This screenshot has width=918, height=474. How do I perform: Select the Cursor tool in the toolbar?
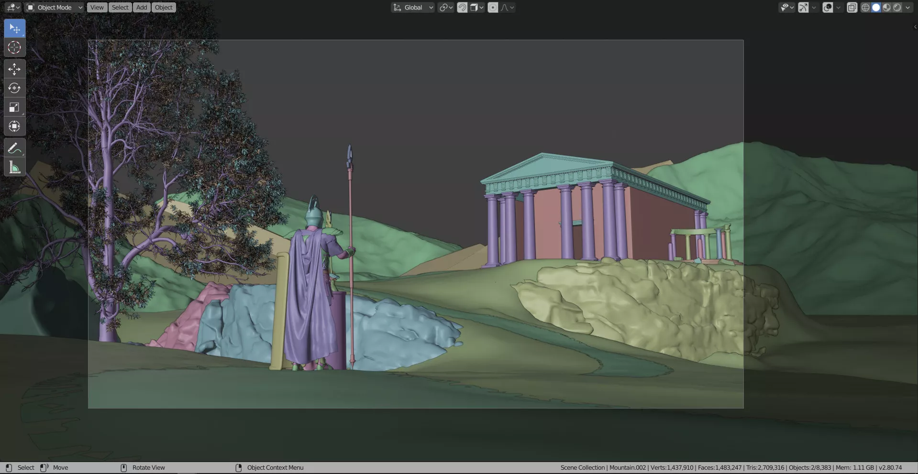(14, 47)
